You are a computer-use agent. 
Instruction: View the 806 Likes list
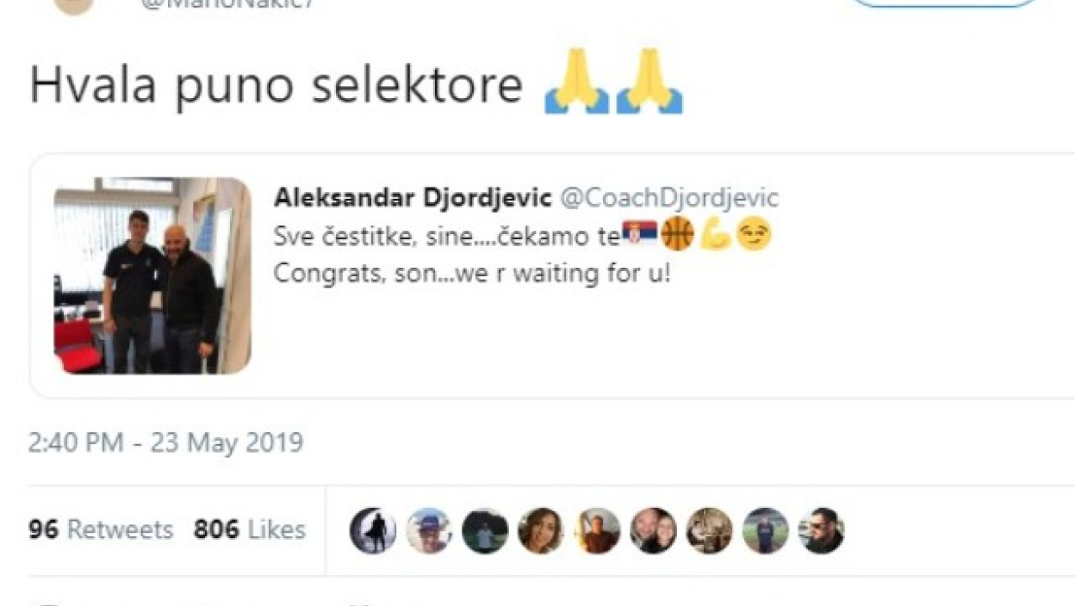249,529
